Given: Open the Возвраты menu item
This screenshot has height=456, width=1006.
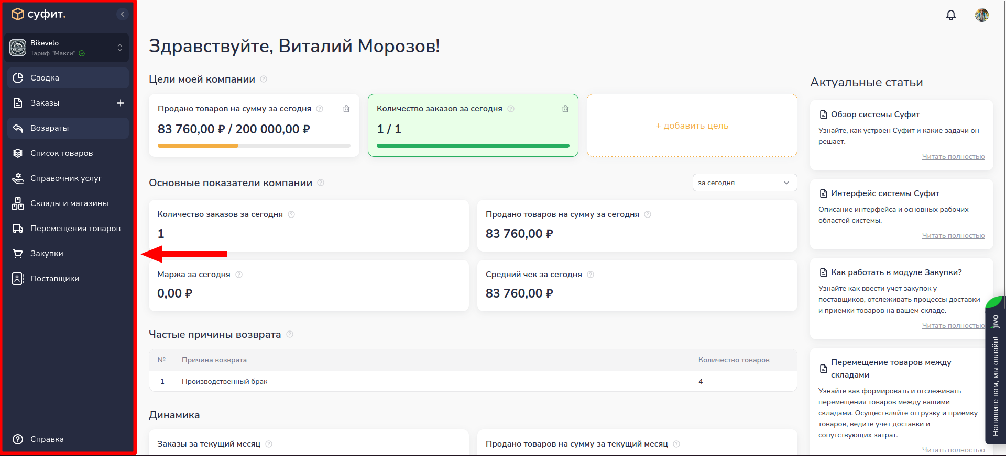Looking at the screenshot, I should (x=68, y=128).
